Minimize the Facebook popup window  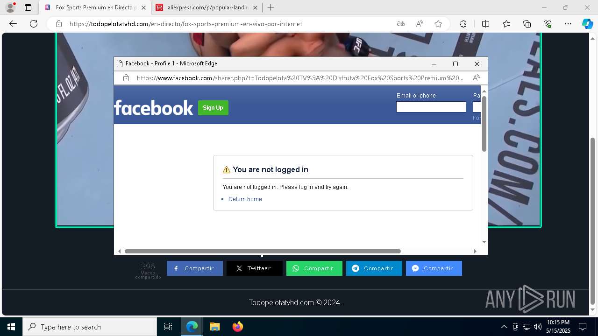tap(434, 64)
